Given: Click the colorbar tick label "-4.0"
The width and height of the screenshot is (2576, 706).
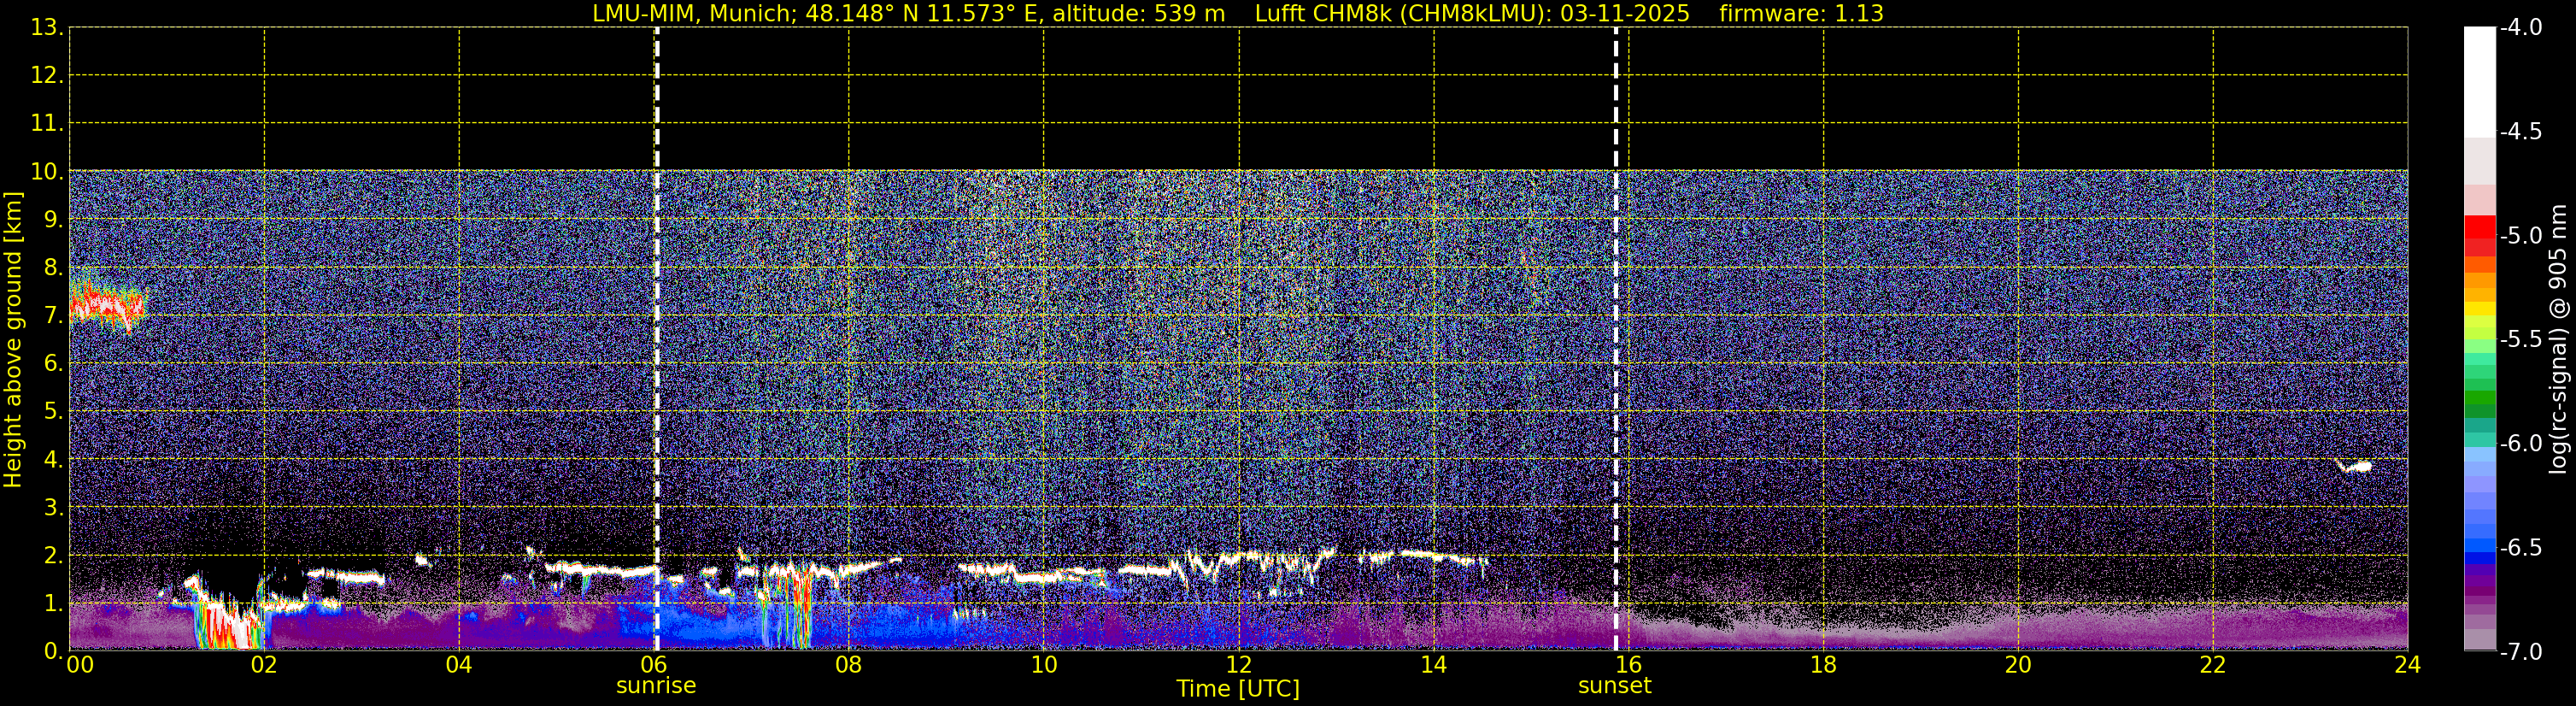Looking at the screenshot, I should (x=2520, y=27).
